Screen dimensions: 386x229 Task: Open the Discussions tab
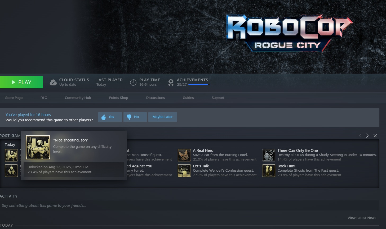pos(156,98)
